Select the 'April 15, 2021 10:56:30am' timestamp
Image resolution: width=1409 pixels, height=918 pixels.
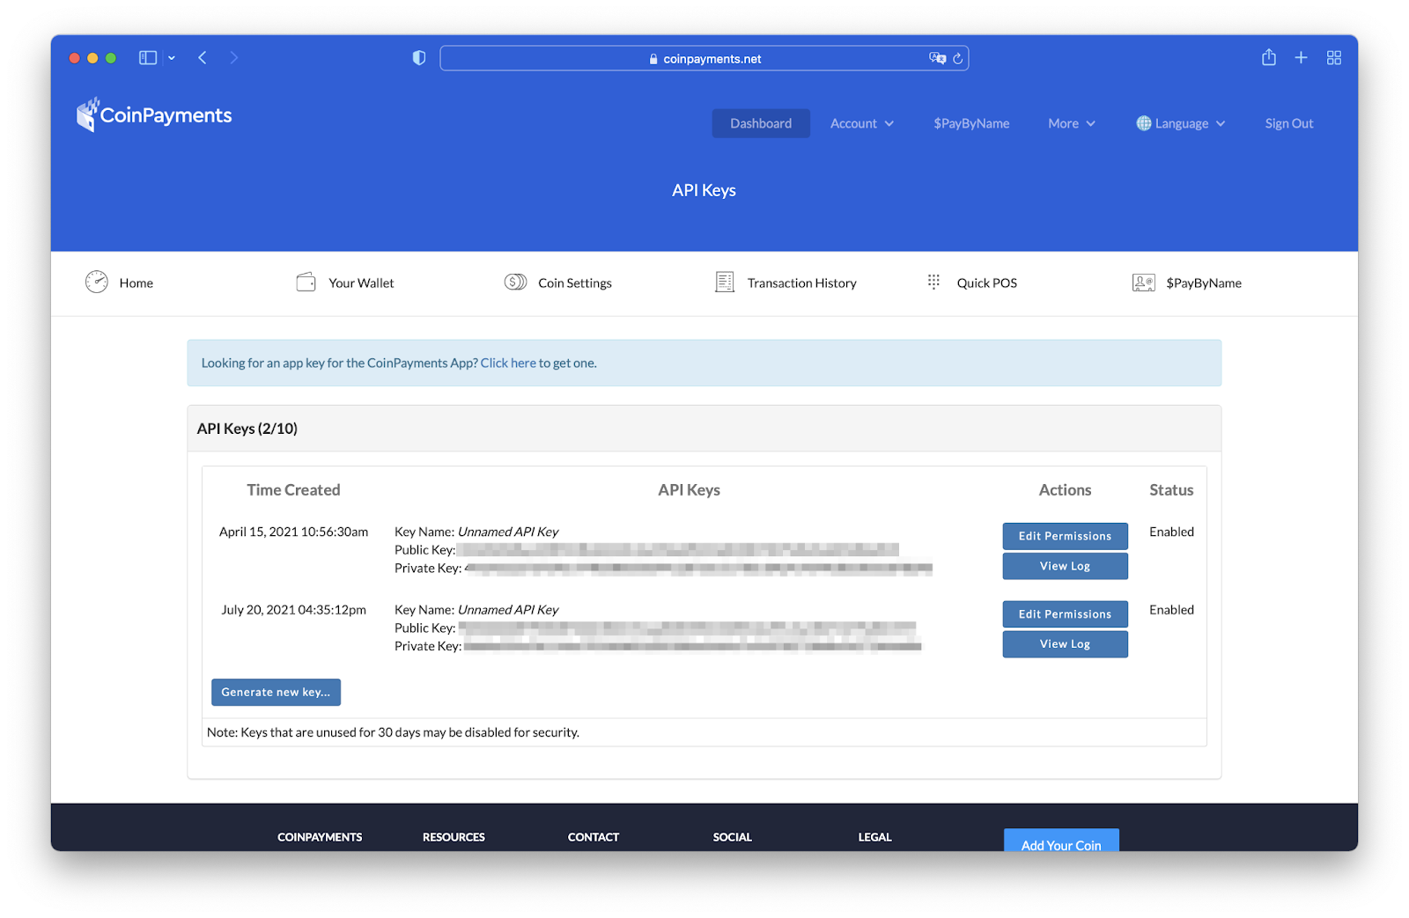[293, 532]
